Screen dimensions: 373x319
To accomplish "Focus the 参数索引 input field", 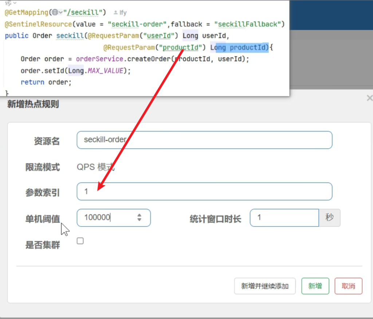I will pos(204,191).
